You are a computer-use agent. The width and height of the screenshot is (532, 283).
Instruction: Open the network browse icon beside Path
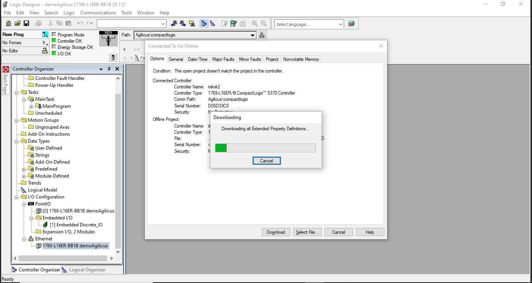click(x=262, y=35)
